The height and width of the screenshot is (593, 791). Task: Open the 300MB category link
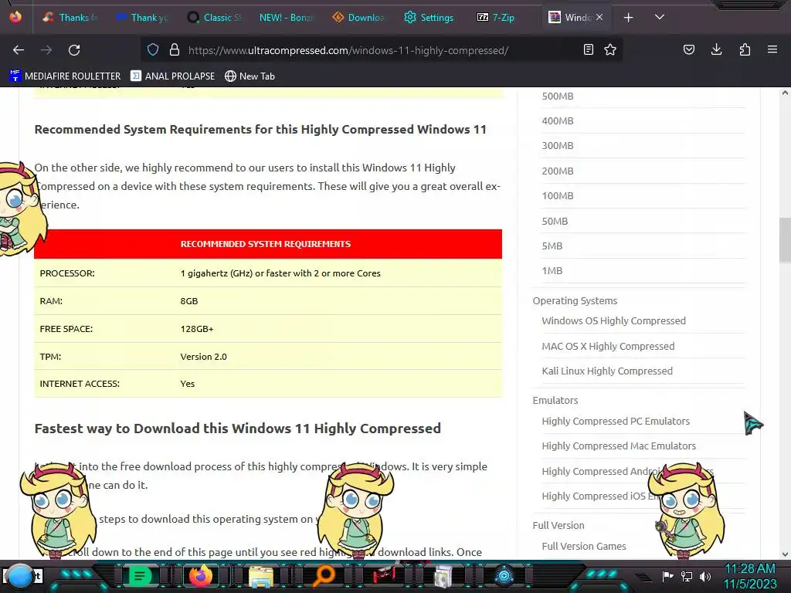point(558,146)
